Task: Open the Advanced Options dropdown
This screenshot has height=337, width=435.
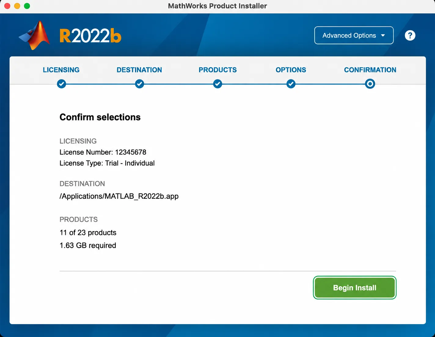Action: [x=354, y=35]
